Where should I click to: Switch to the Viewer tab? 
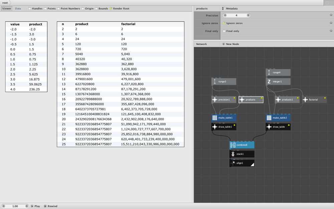pyautogui.click(x=7, y=9)
